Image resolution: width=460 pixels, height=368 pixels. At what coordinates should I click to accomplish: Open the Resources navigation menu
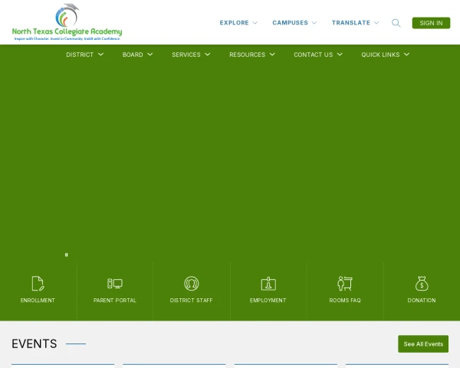pyautogui.click(x=251, y=54)
